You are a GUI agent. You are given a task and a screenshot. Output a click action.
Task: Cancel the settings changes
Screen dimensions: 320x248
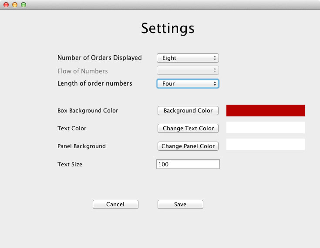pos(115,204)
